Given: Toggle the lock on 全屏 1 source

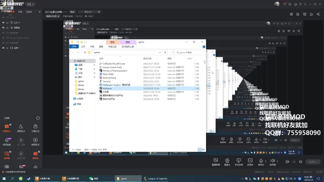Looking at the screenshot, I should 7,48.
